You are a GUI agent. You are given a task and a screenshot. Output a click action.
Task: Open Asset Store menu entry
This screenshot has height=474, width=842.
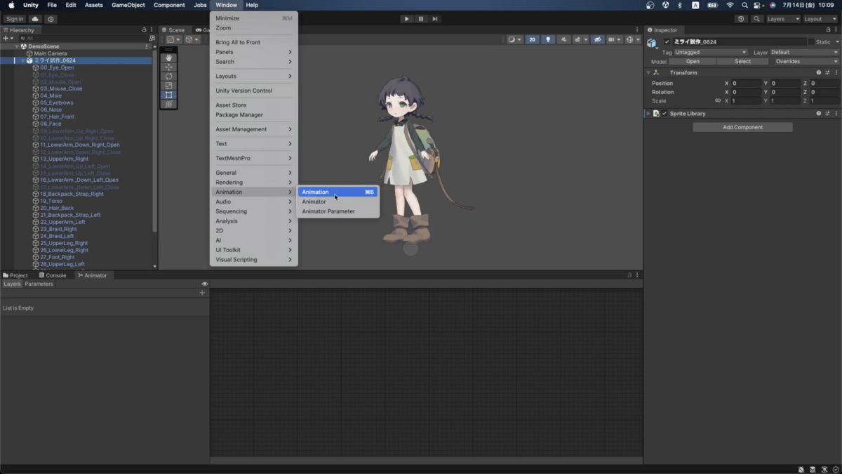tap(253, 105)
